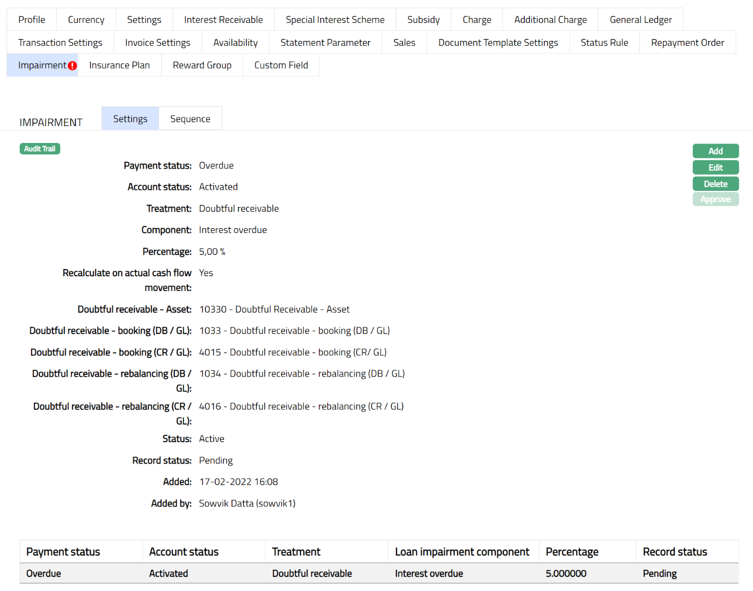Select the Status Rule tab

(604, 43)
